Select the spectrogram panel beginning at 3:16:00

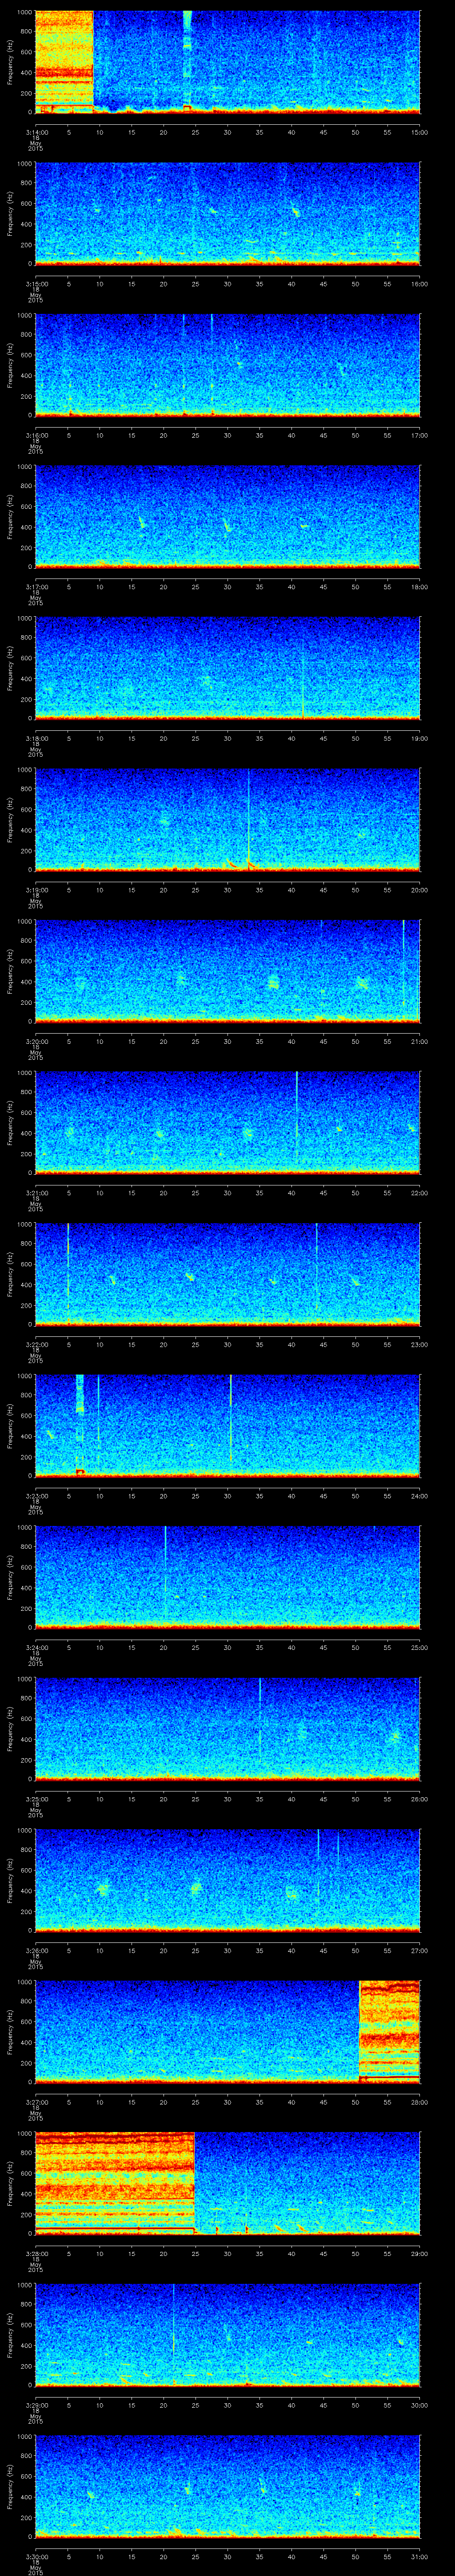(x=227, y=365)
